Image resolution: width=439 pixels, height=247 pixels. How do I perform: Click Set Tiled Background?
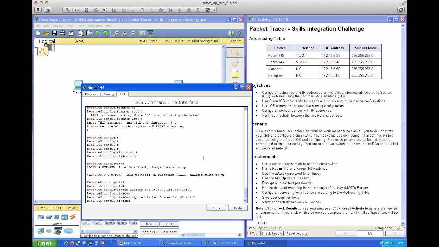tap(202, 41)
